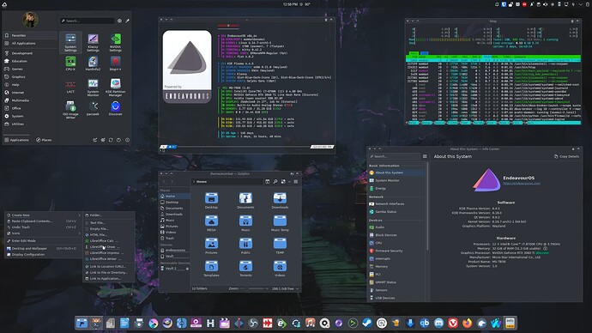
Task: Toggle Dolphin split view button
Action: (x=268, y=182)
